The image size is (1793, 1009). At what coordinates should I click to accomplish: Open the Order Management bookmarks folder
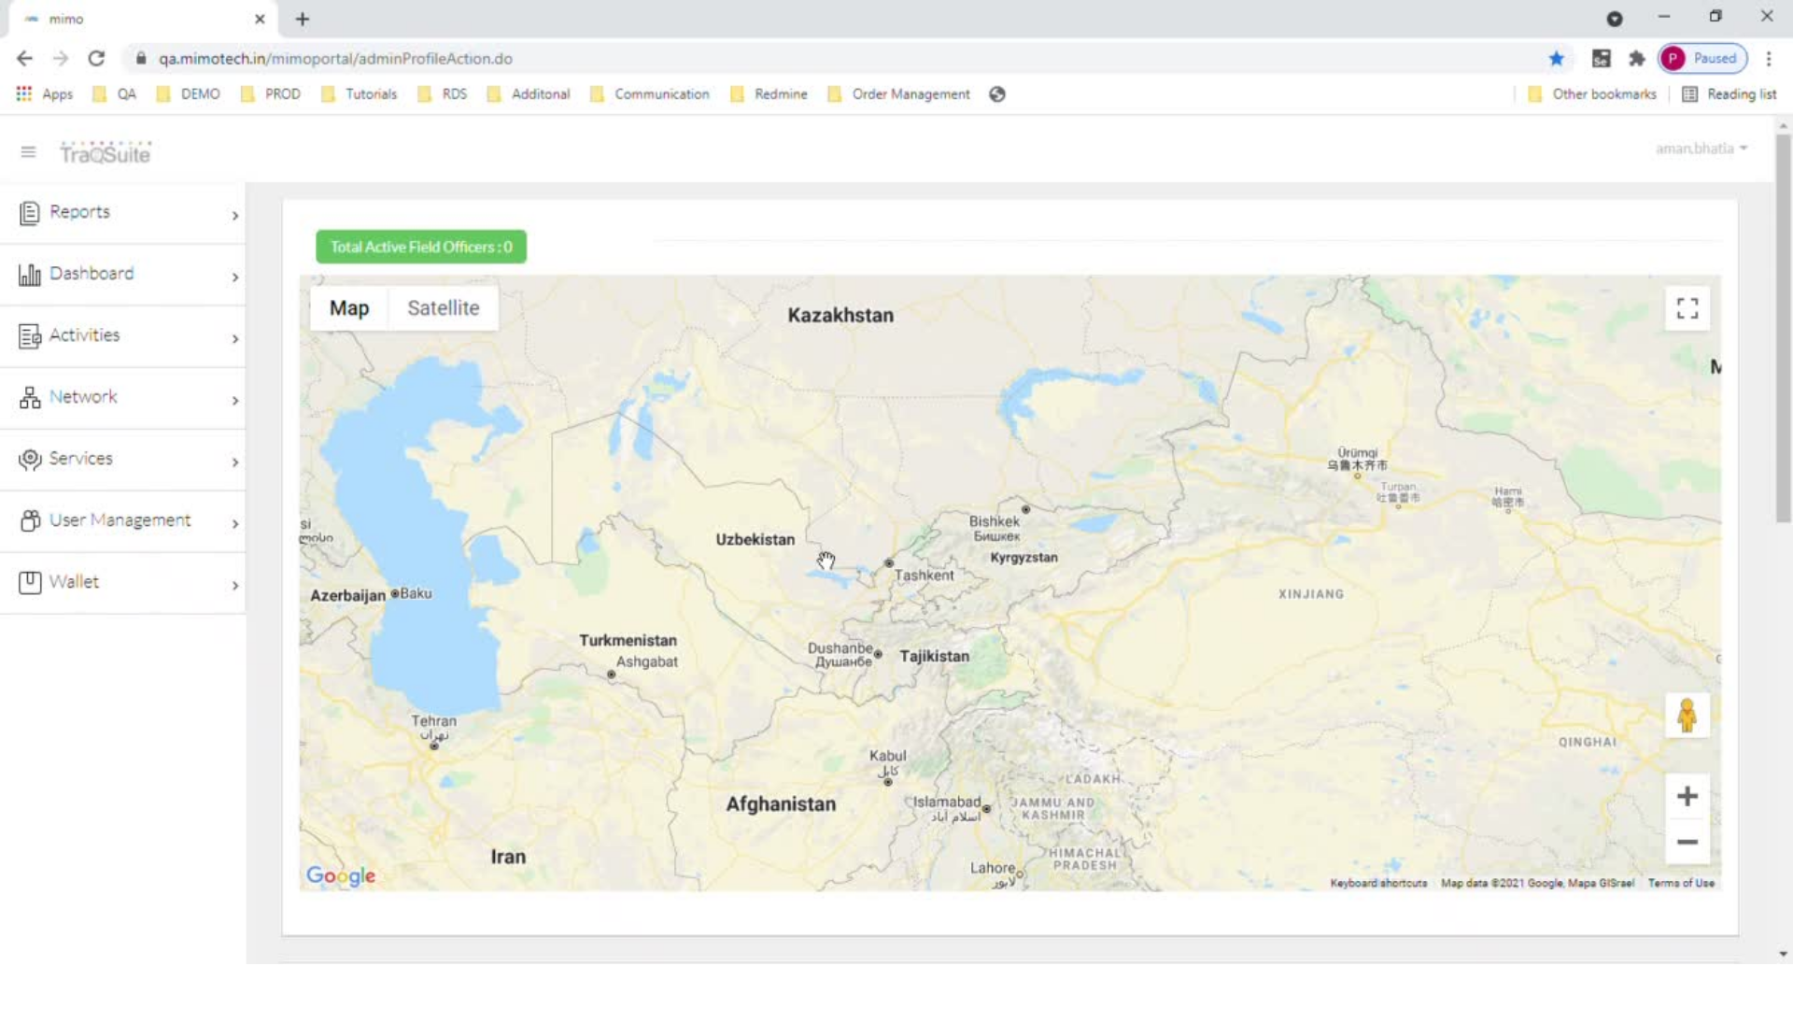[x=911, y=93]
